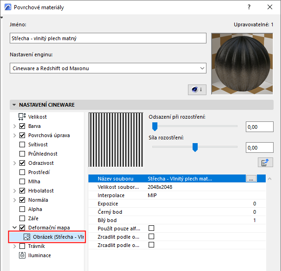Screen dimensions: 281x271
Task: Click the material sphere preview
Action: coord(242,64)
